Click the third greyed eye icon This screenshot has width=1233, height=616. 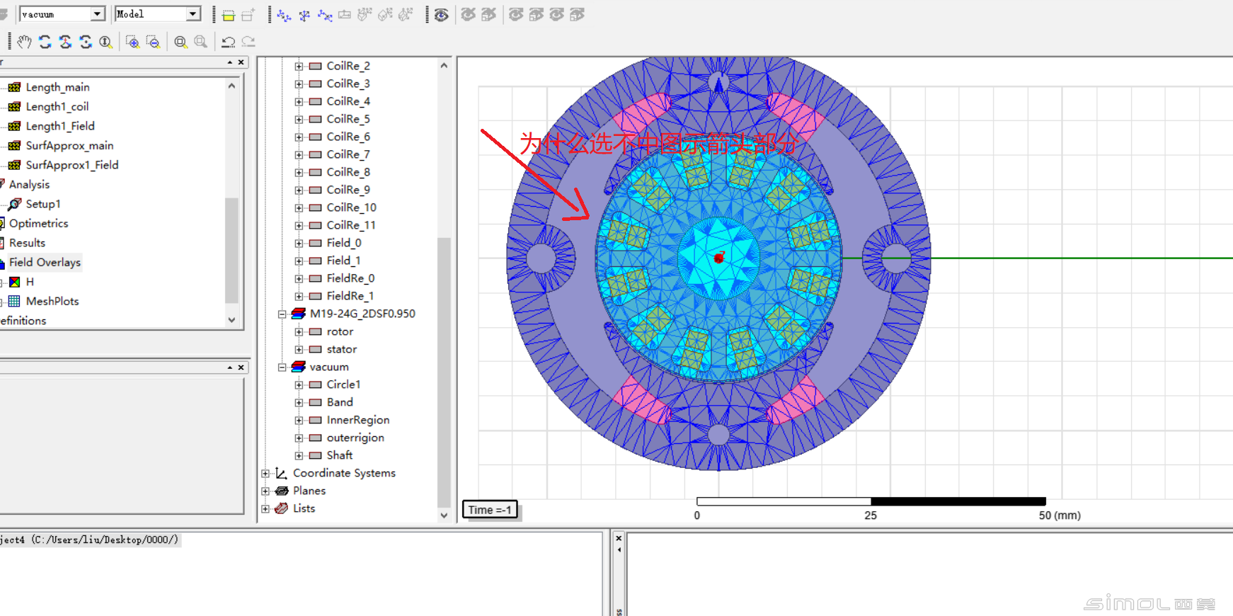click(516, 15)
